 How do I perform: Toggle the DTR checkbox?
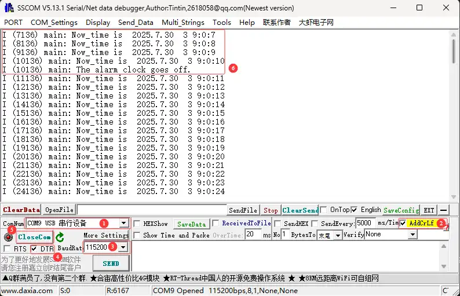click(34, 249)
